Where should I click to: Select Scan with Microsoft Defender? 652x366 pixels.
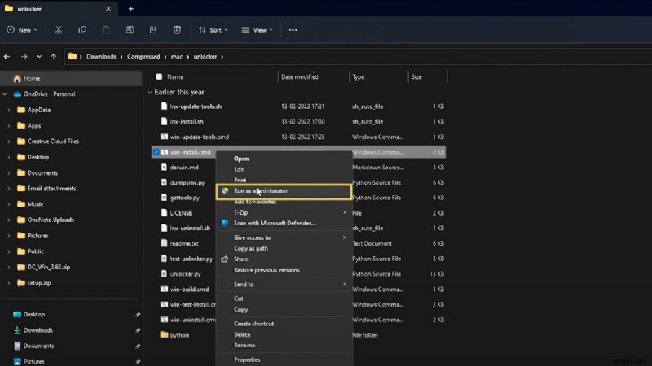coord(275,223)
